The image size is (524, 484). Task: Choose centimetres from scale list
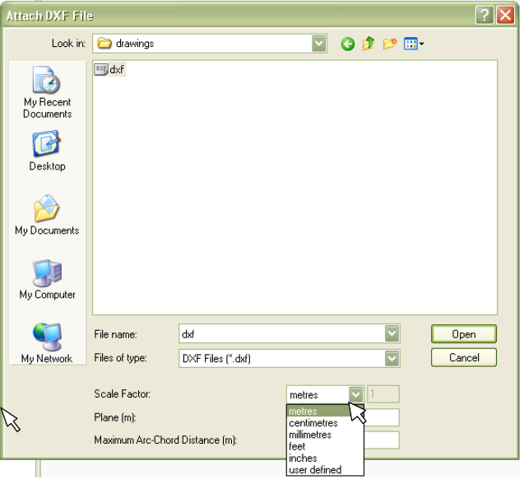coord(315,423)
